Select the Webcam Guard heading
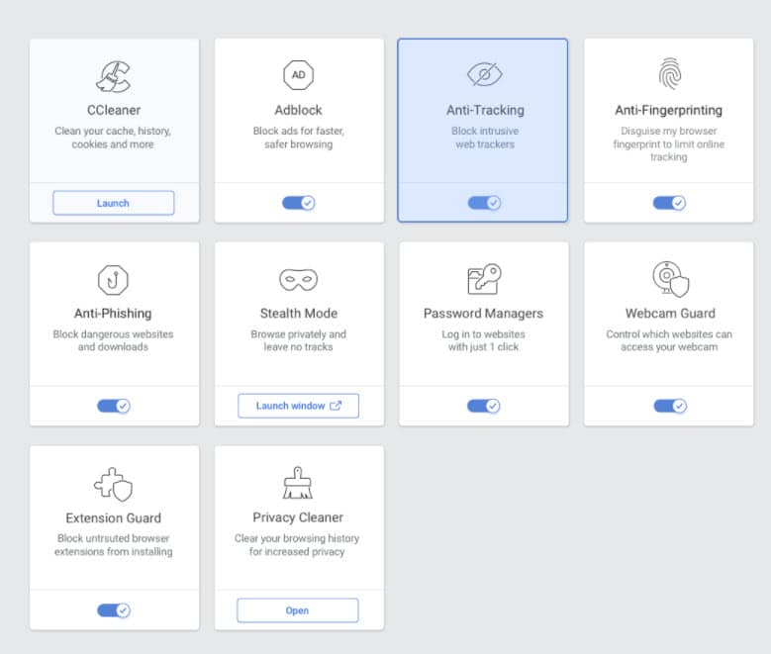 (x=670, y=314)
